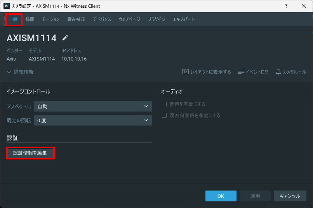This screenshot has width=313, height=208.
Task: Click the AXISM1114 camera name heading
Action: (x=31, y=38)
